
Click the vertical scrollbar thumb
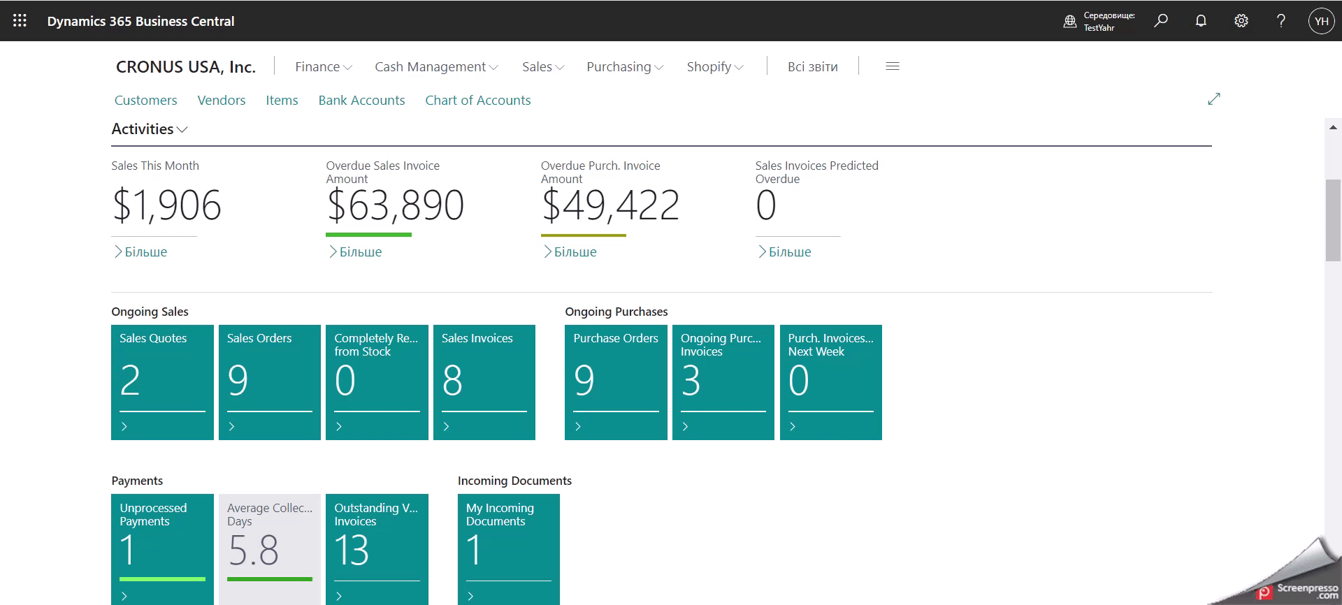[x=1333, y=220]
